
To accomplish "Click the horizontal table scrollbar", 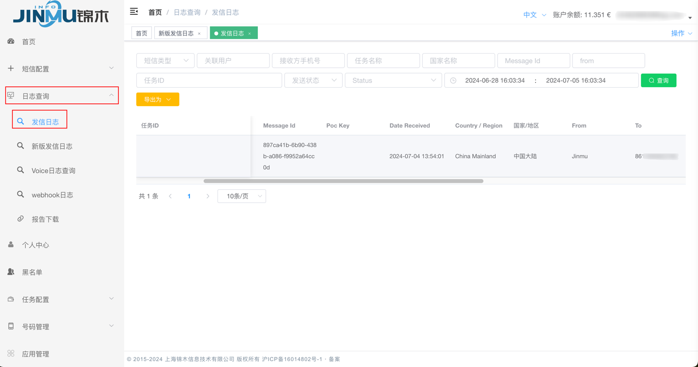I will pyautogui.click(x=343, y=181).
